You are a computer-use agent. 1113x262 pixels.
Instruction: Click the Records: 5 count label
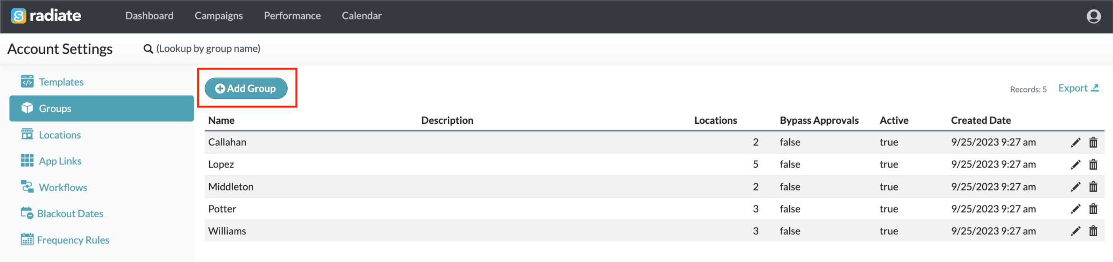pos(1028,89)
